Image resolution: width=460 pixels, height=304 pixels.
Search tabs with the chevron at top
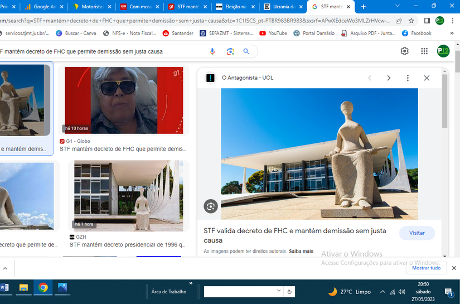[x=397, y=6]
